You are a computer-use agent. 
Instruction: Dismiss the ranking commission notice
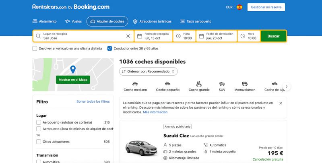pyautogui.click(x=281, y=103)
